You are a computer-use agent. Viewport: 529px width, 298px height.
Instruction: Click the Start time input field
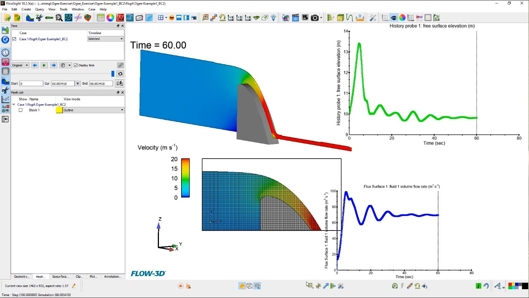coord(31,84)
